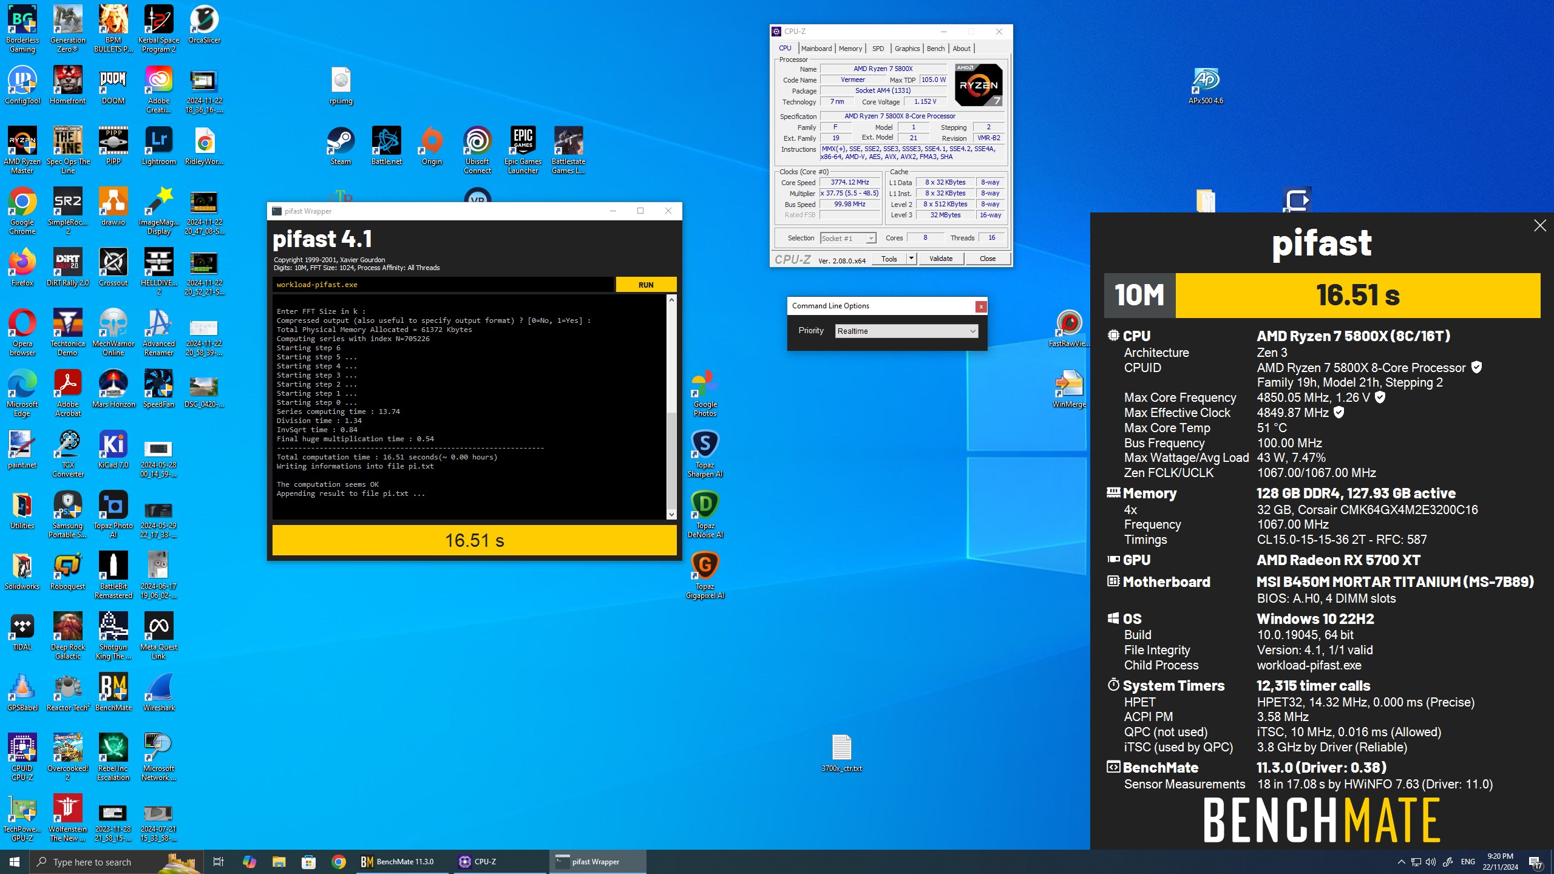Screen dimensions: 1554x874
Task: Click the pifast console scrollbar up arrow
Action: coord(671,300)
